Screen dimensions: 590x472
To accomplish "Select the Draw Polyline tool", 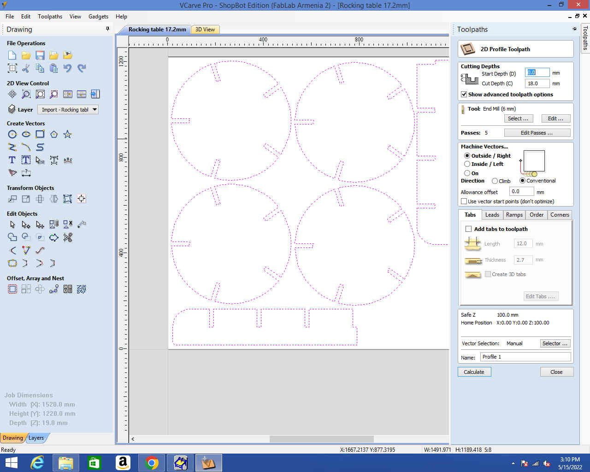I will [x=12, y=147].
